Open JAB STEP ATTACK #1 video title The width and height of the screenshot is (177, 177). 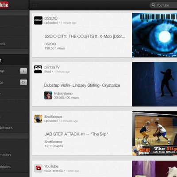pos(76,134)
